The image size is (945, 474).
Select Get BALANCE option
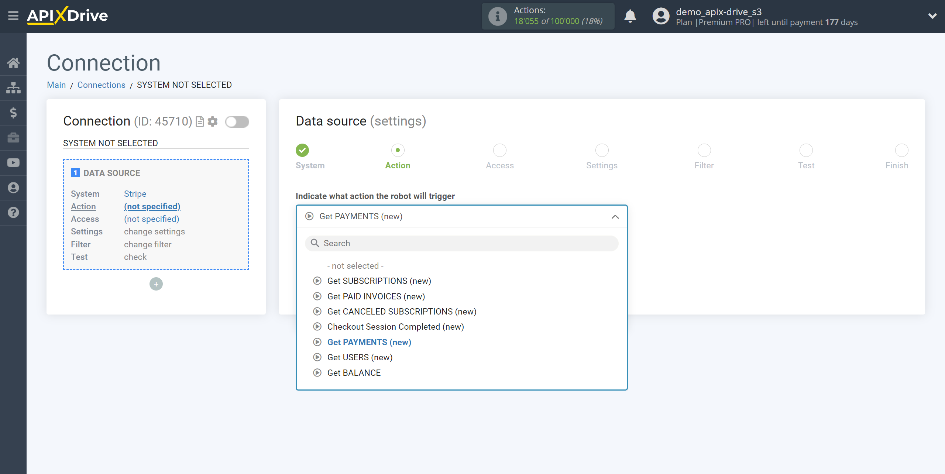click(354, 373)
